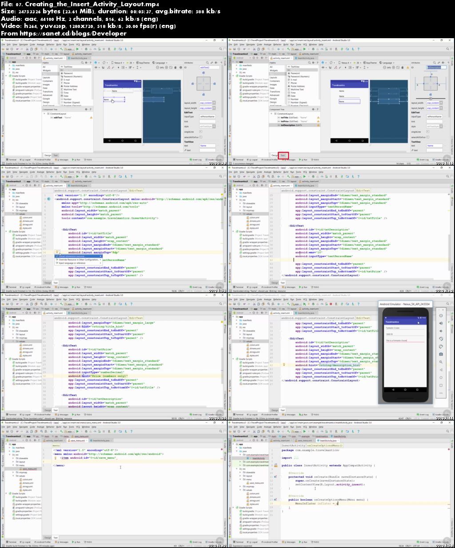The height and width of the screenshot is (548, 455).
Task: Click emulator Rotate Left button
Action: (441, 339)
